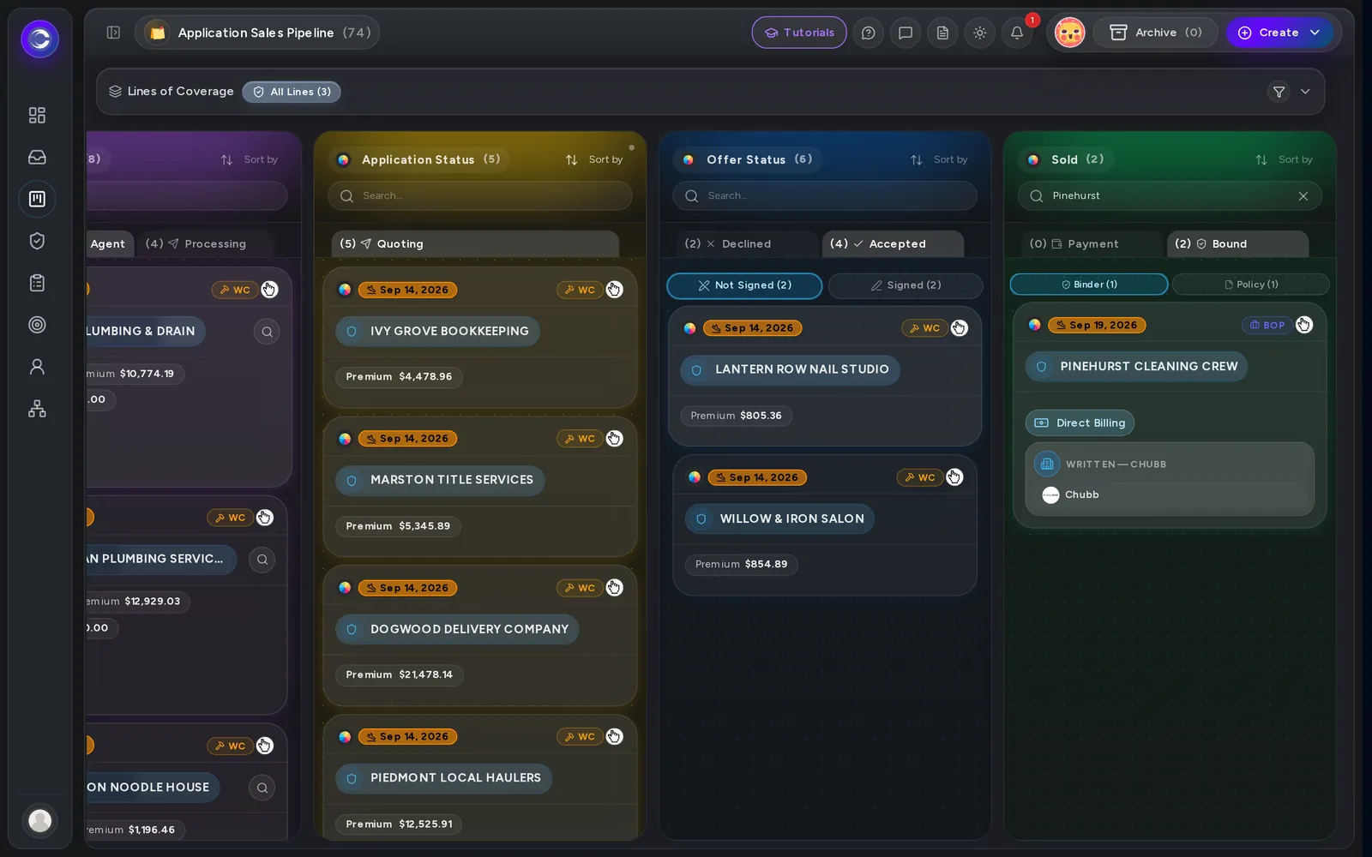Viewport: 1372px width, 857px height.
Task: Open the shield icon in left sidebar
Action: click(x=37, y=241)
